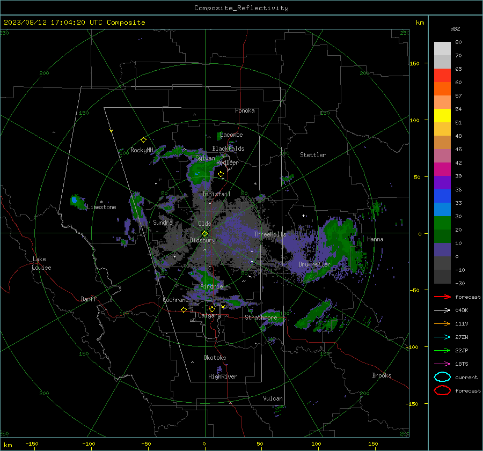
Task: Select the red 65 dBZ legend swatch
Action: coord(442,76)
